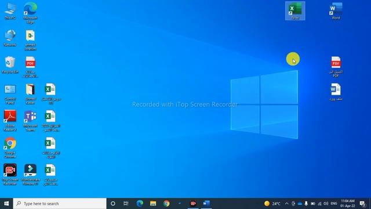
Task: Select the Word document file on the desktop's right side
Action: coord(336,92)
